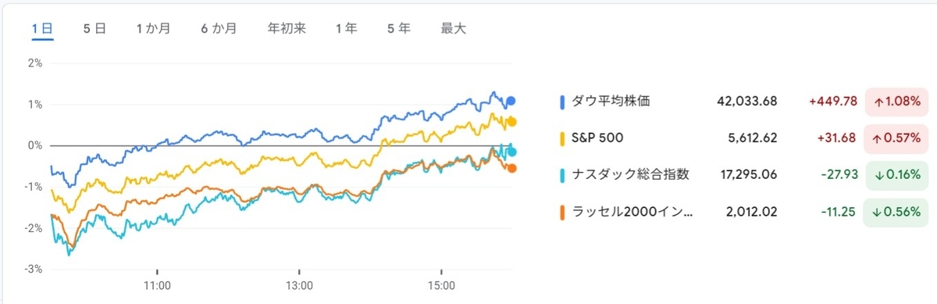The image size is (937, 304).
Task: Open the S&P 500 index row
Action: pyautogui.click(x=743, y=138)
